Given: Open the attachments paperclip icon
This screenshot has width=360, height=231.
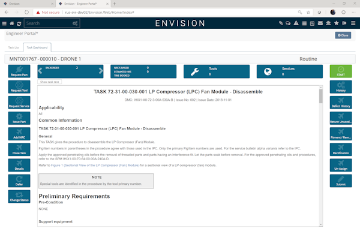Looking at the screenshot, I should pos(281,23).
